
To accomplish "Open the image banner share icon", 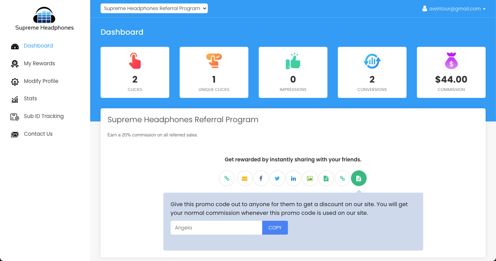I will click(x=310, y=179).
